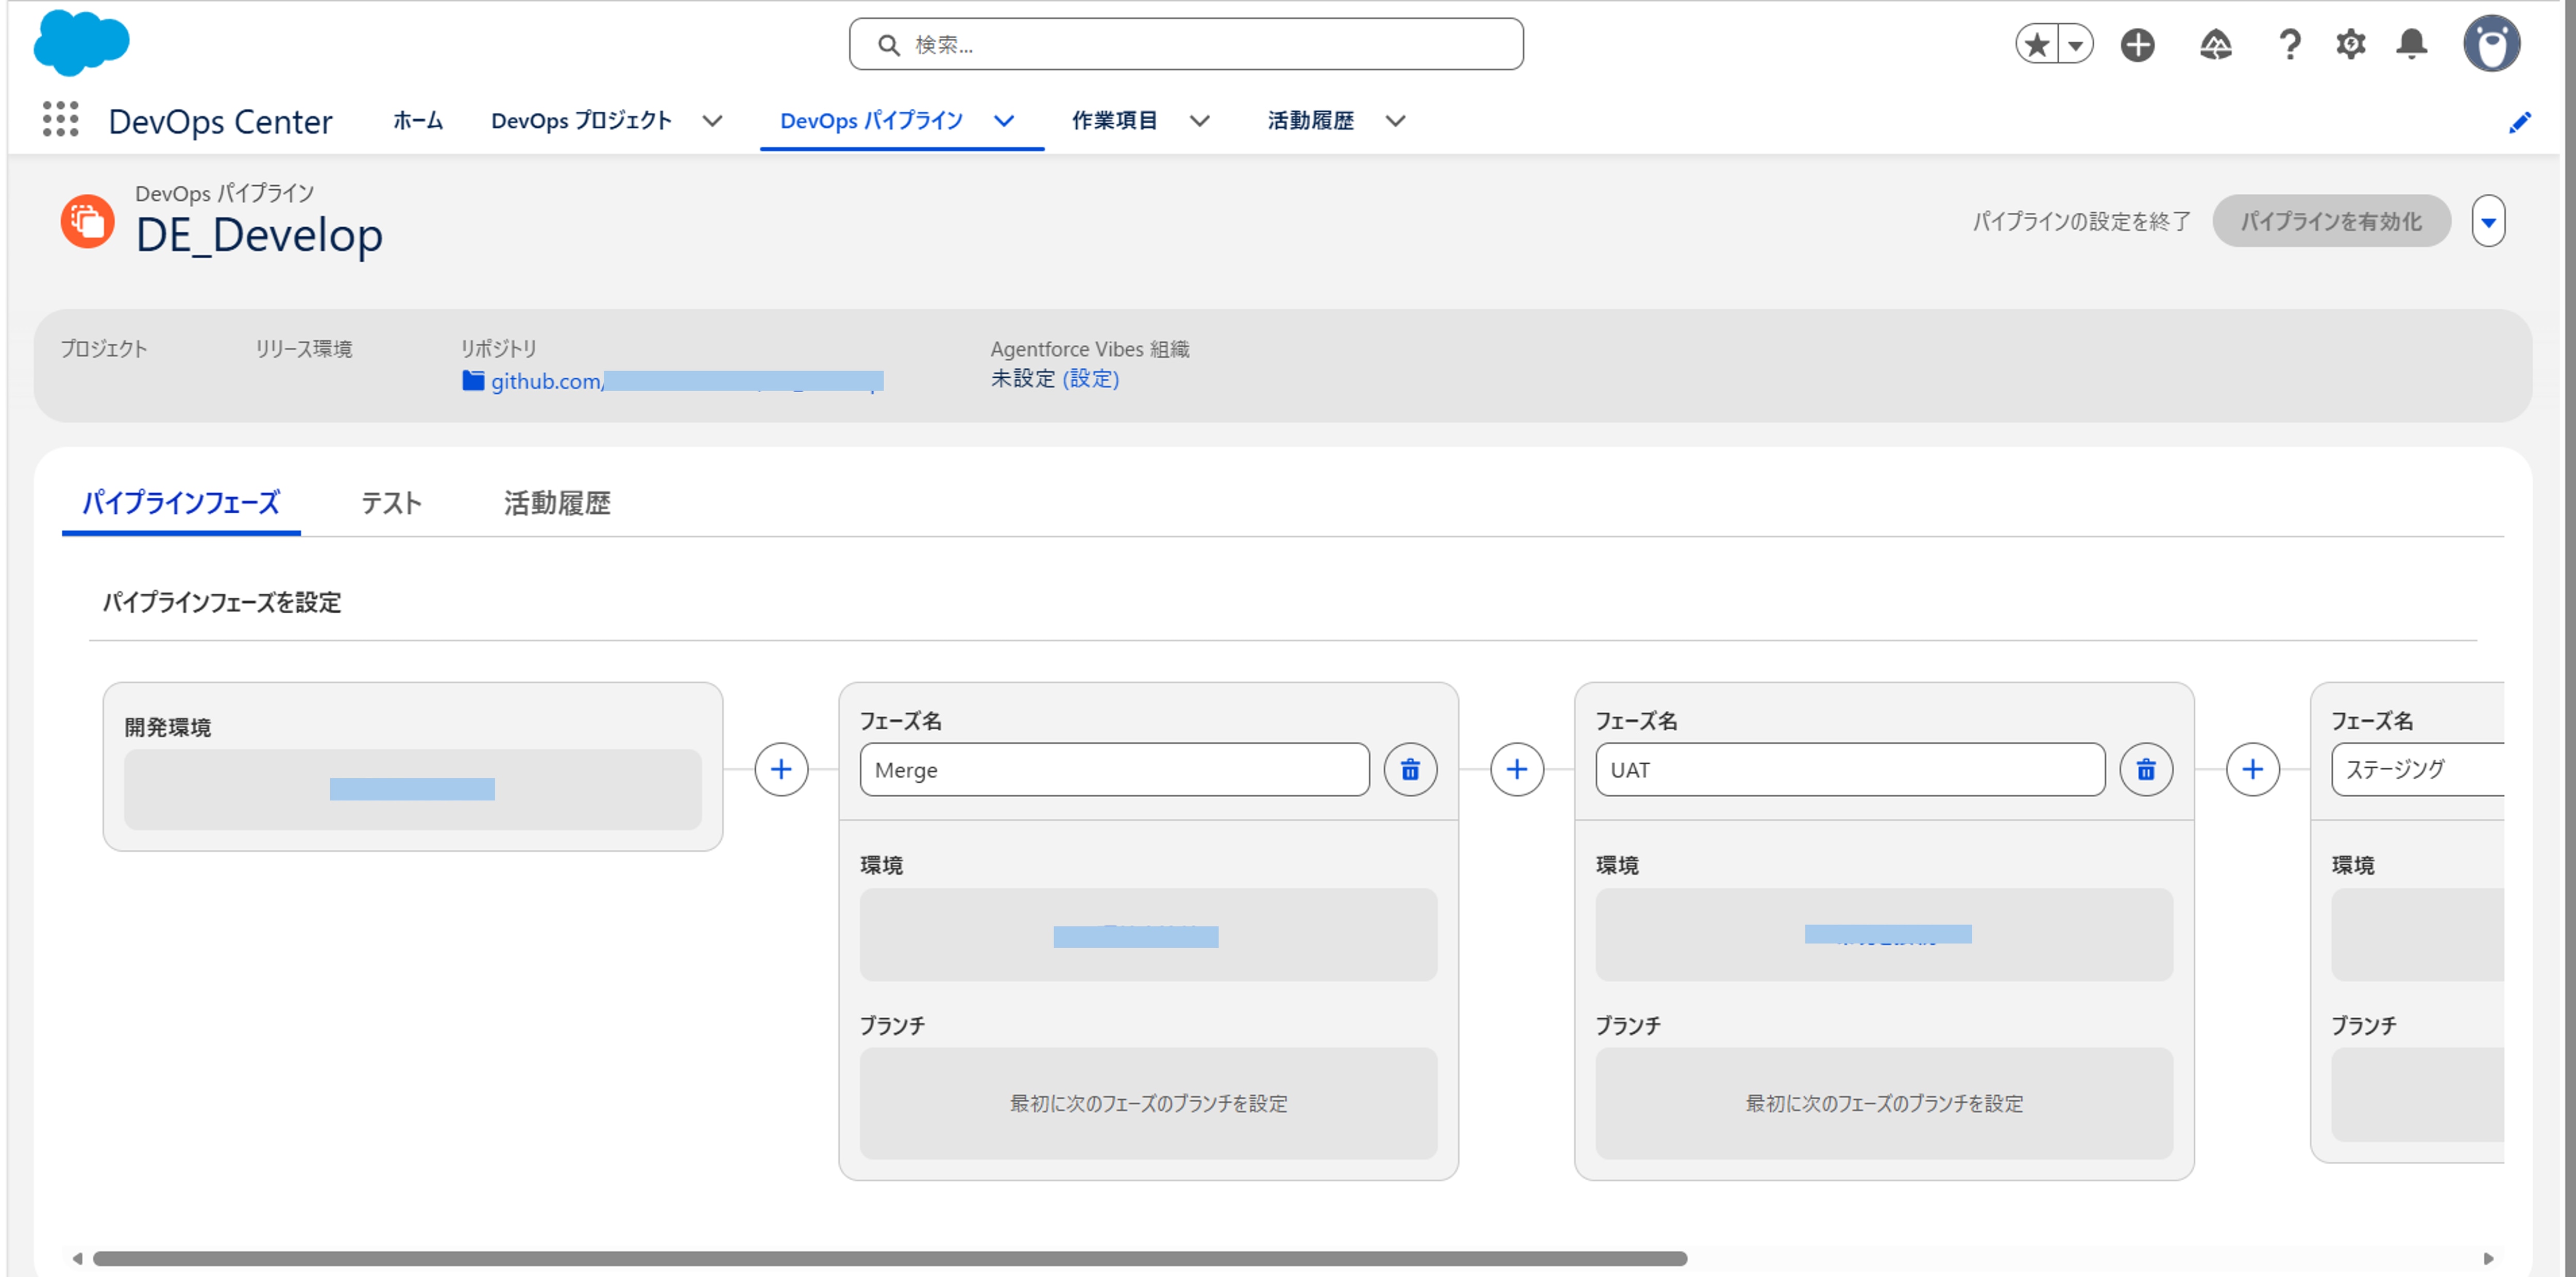Open the 活動履歴 nav tab in header
2576x1277 pixels.
(1310, 121)
